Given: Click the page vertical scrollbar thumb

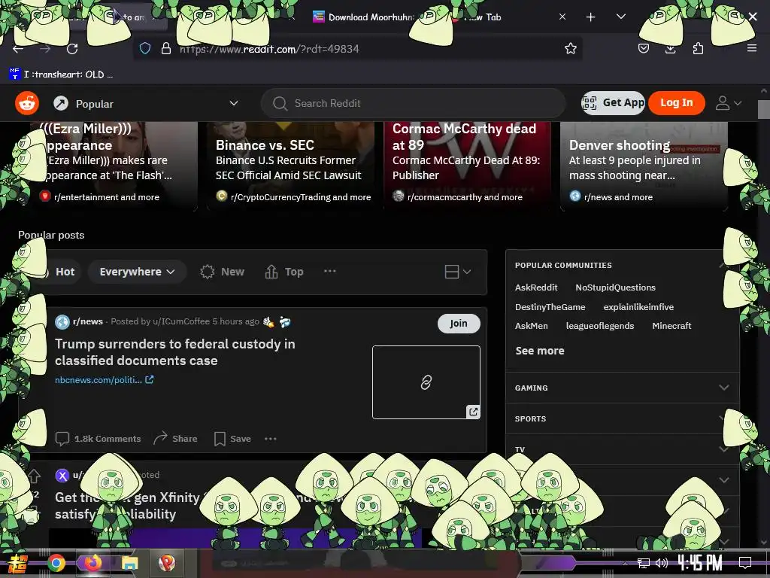Looking at the screenshot, I should click(x=764, y=110).
